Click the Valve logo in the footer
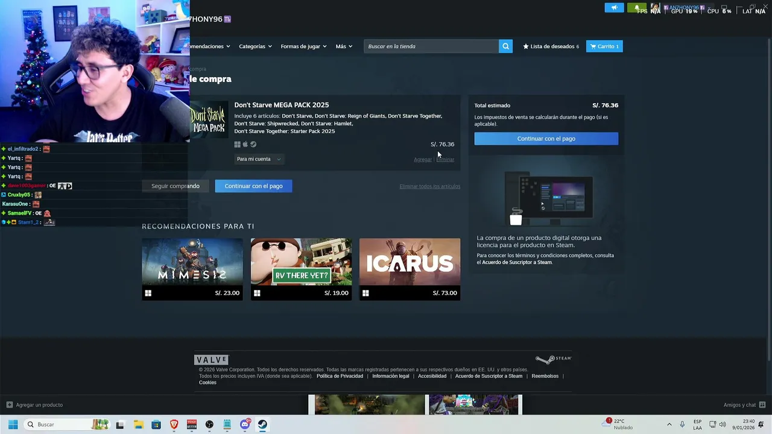 pyautogui.click(x=212, y=360)
